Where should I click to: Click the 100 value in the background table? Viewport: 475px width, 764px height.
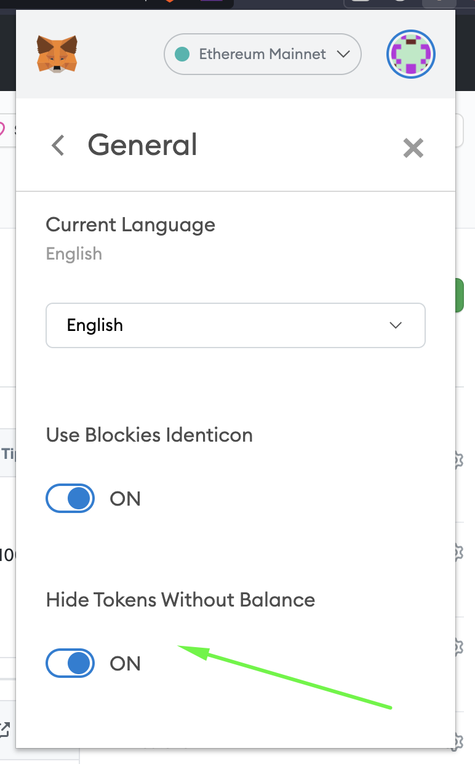click(6, 554)
